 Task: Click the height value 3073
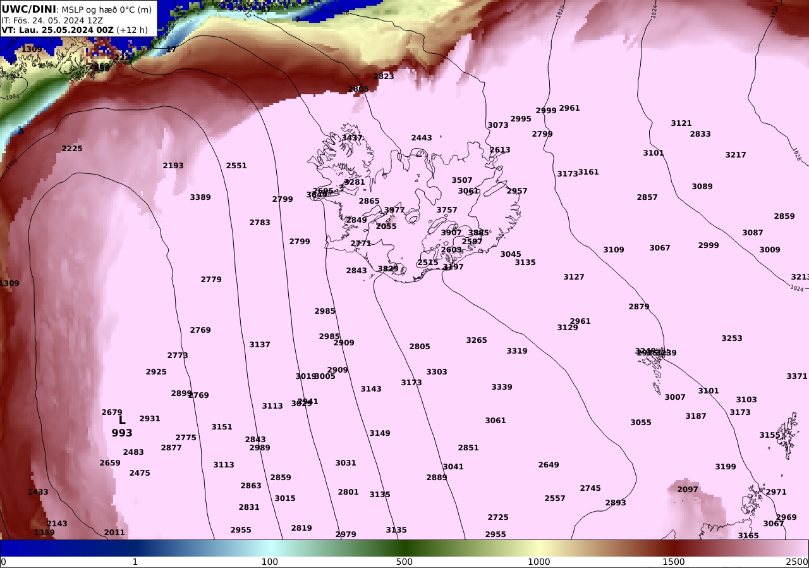click(x=498, y=125)
